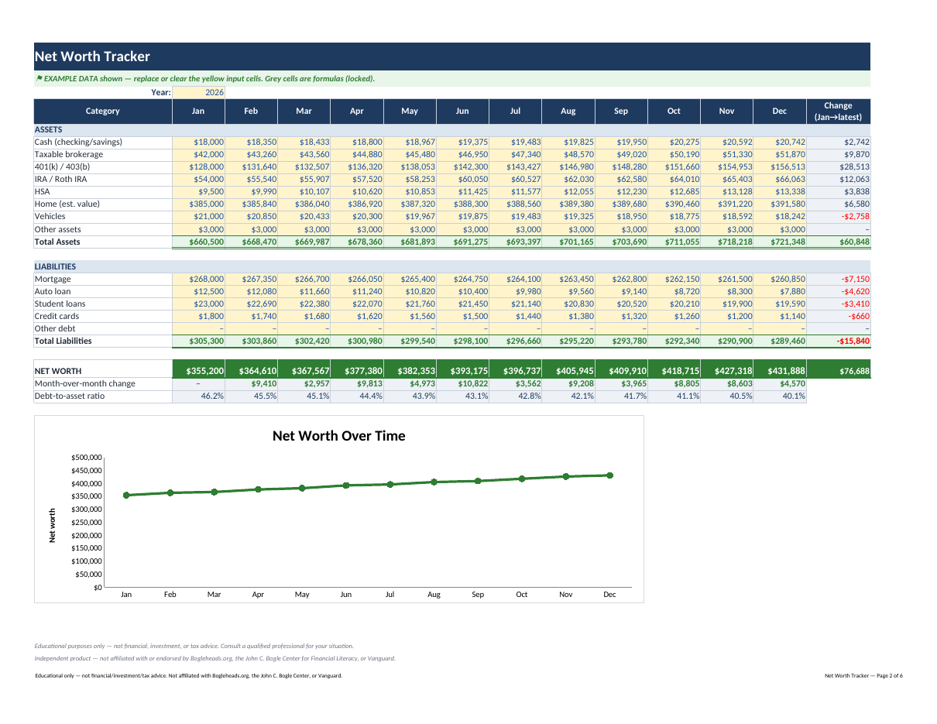Select the Independent product disclaimer line

[x=215, y=658]
